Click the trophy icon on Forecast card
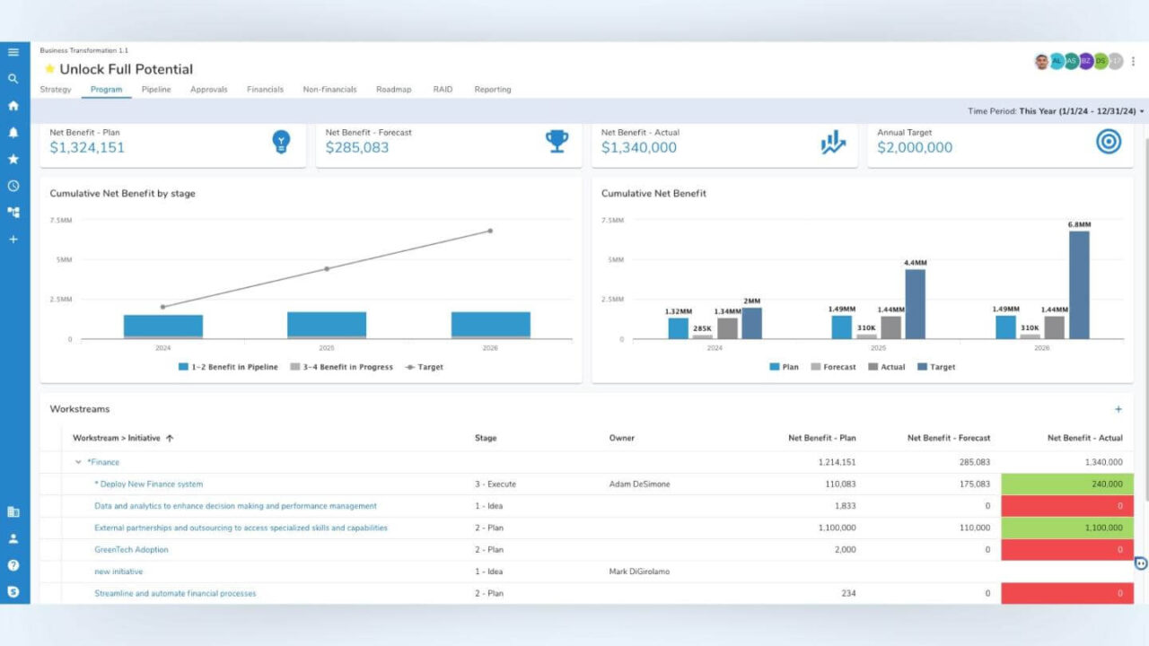 pyautogui.click(x=557, y=141)
